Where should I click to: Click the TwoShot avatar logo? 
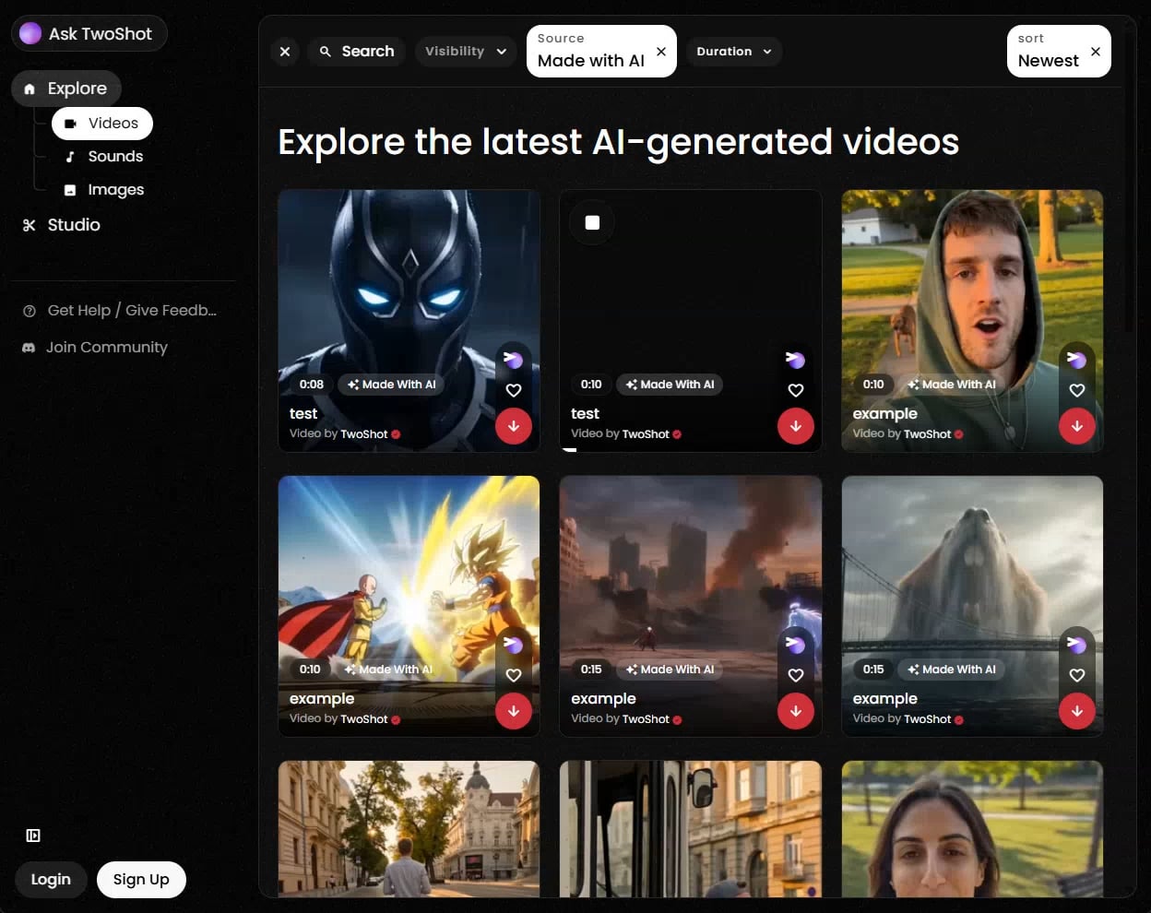pyautogui.click(x=30, y=32)
